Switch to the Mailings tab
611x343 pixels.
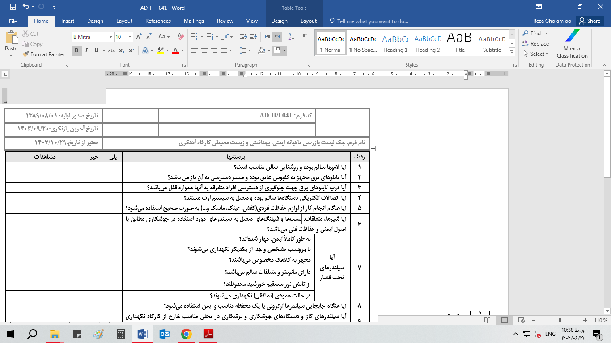(194, 21)
